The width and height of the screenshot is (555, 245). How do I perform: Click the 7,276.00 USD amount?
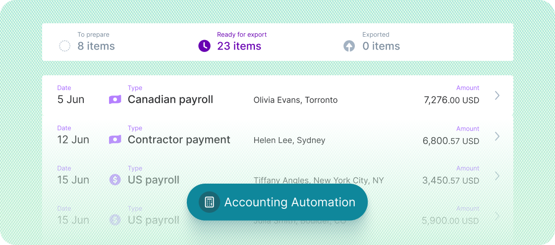click(451, 100)
